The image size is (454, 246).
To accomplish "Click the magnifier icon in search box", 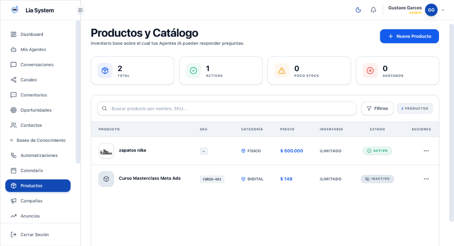I will (105, 109).
